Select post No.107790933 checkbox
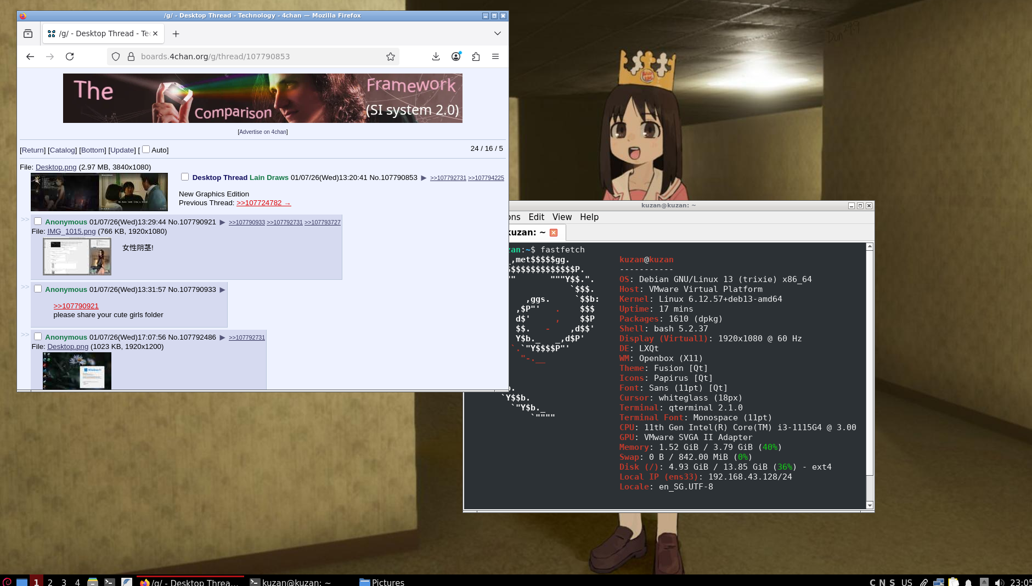Image resolution: width=1032 pixels, height=586 pixels. coord(38,289)
